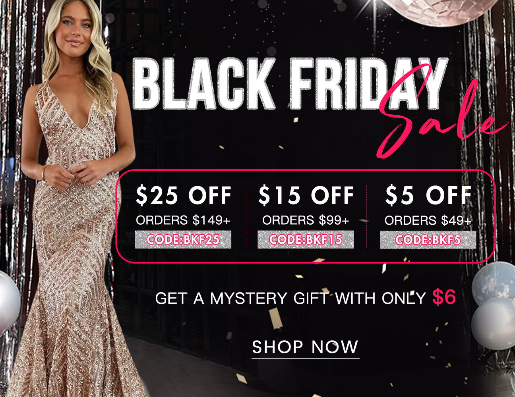Screen dimensions: 515x397
Task: Click the gold bracelet on model's wrist
Action: [x=45, y=173]
